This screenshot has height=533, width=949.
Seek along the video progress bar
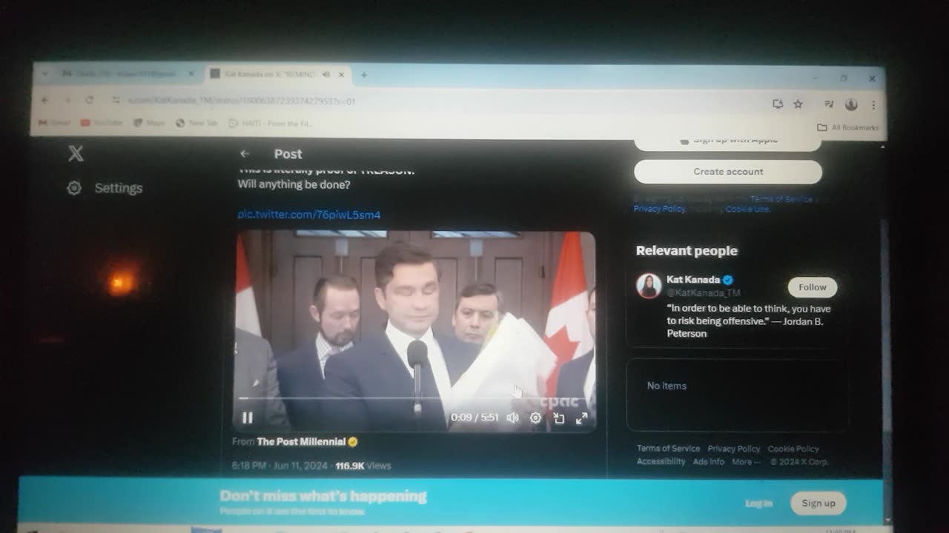tap(414, 398)
